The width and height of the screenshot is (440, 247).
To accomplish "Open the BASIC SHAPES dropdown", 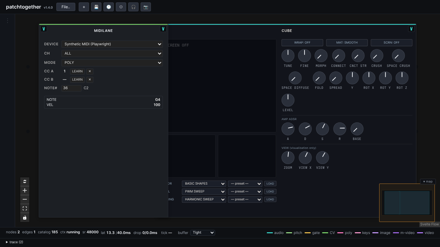I will (x=204, y=184).
